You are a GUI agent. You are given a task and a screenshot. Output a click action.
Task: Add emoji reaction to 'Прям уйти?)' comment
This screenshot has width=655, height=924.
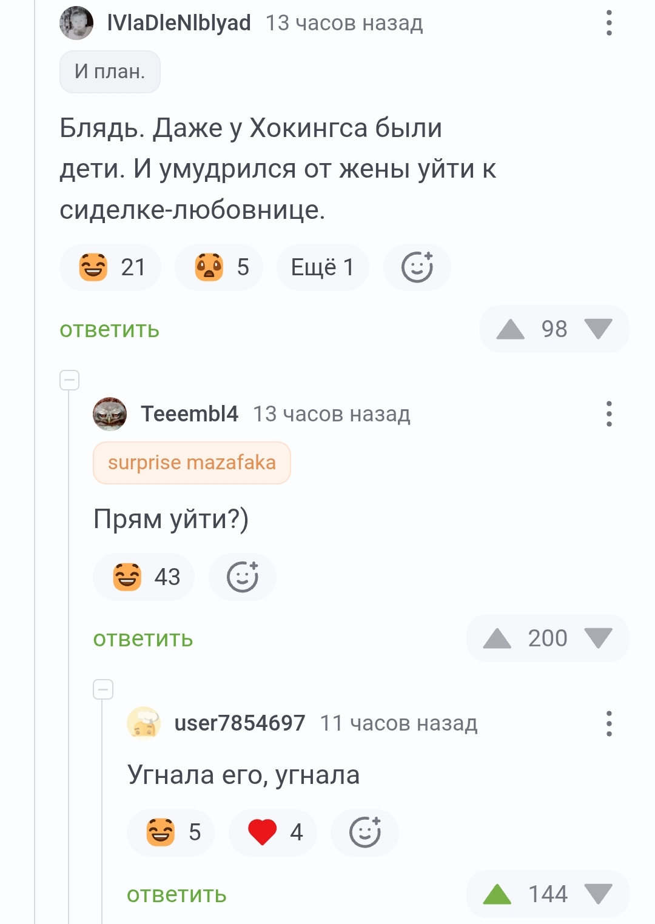coord(243,577)
